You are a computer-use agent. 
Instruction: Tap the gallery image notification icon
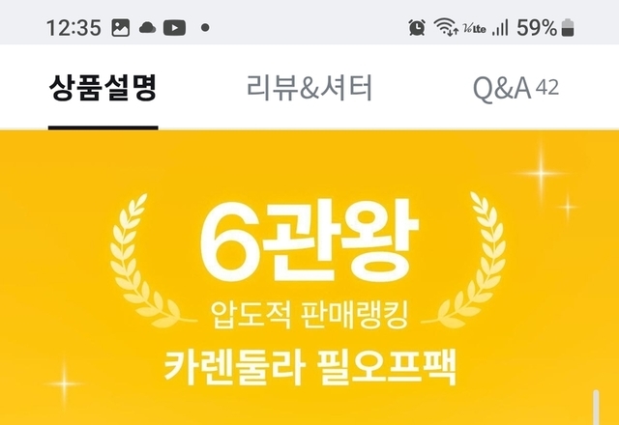click(x=120, y=28)
